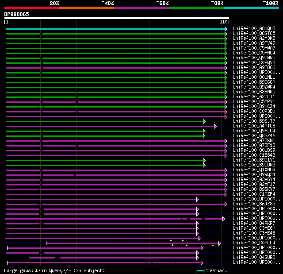
Task: Click the orange ~40% legend color segment
Action: [x=87, y=8]
